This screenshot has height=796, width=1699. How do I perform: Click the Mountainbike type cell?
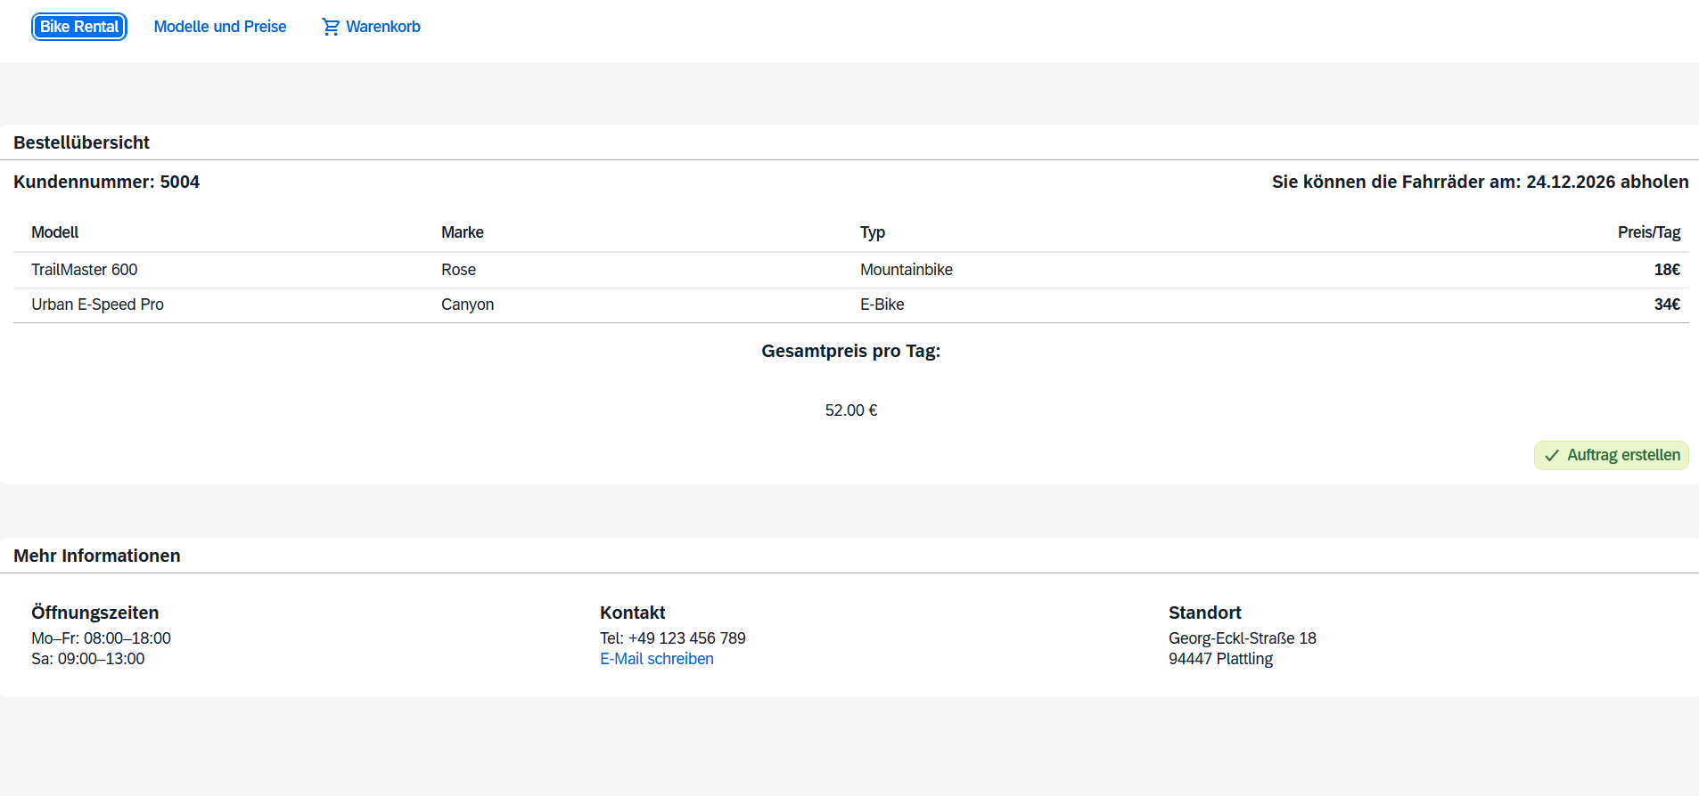906,270
